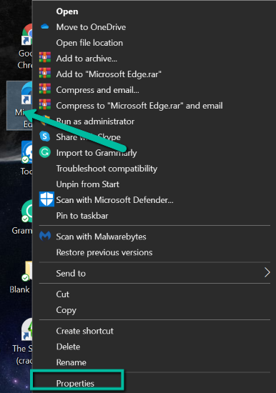The image size is (276, 393).
Task: Select the blue desktop icon labeled Too
Action: click(x=26, y=158)
